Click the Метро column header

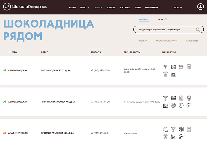(x=13, y=52)
